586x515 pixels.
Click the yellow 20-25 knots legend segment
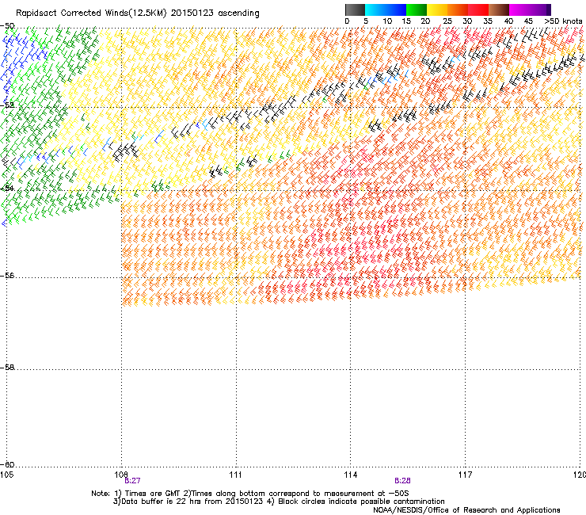click(437, 10)
